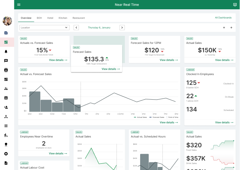240x170 pixels.
Task: Open the chat icon in top-right header
Action: coord(235,5)
